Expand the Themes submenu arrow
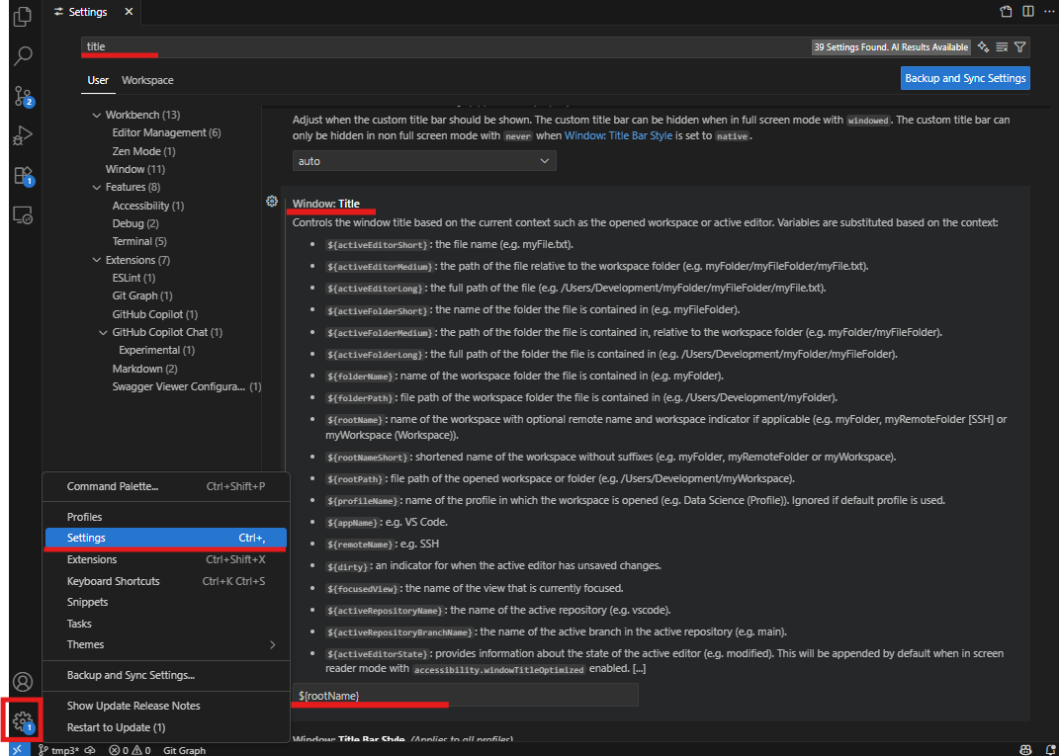Image resolution: width=1059 pixels, height=756 pixels. pos(272,644)
